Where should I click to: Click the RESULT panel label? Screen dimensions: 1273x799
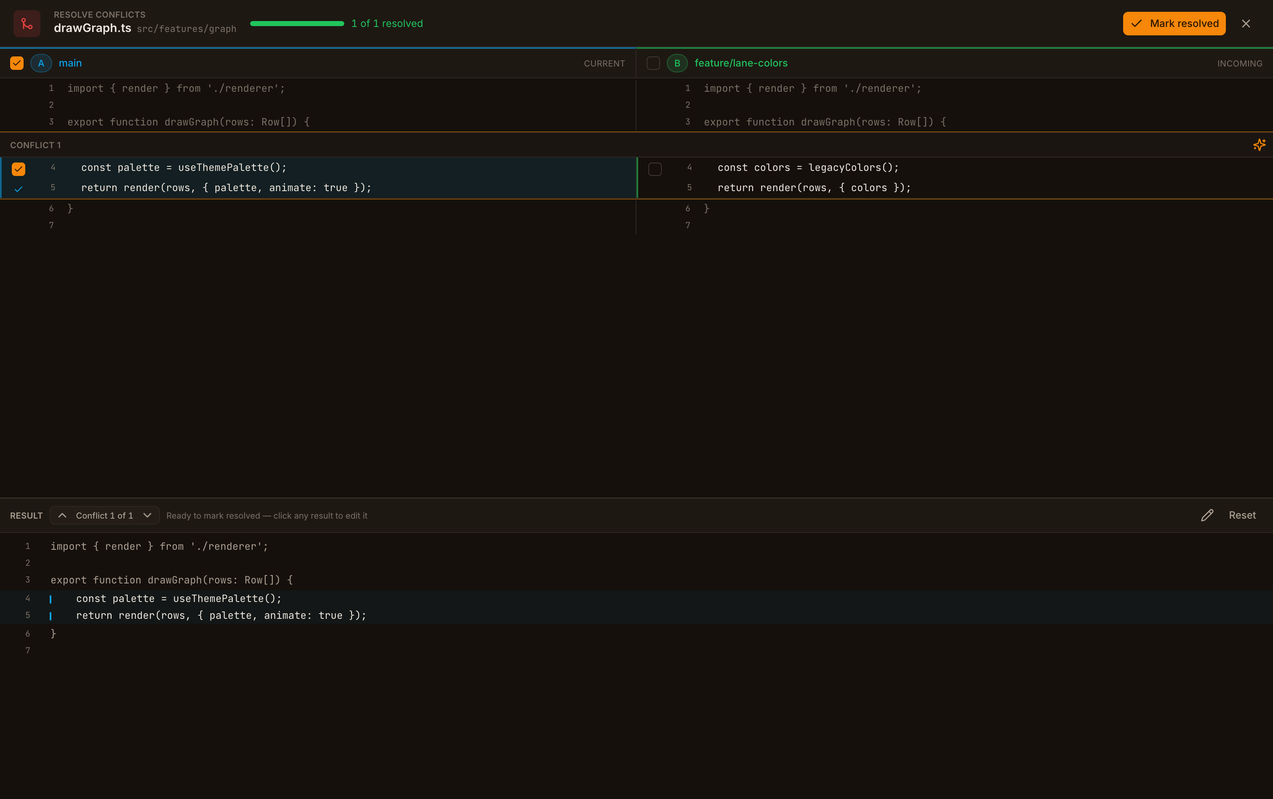[27, 515]
